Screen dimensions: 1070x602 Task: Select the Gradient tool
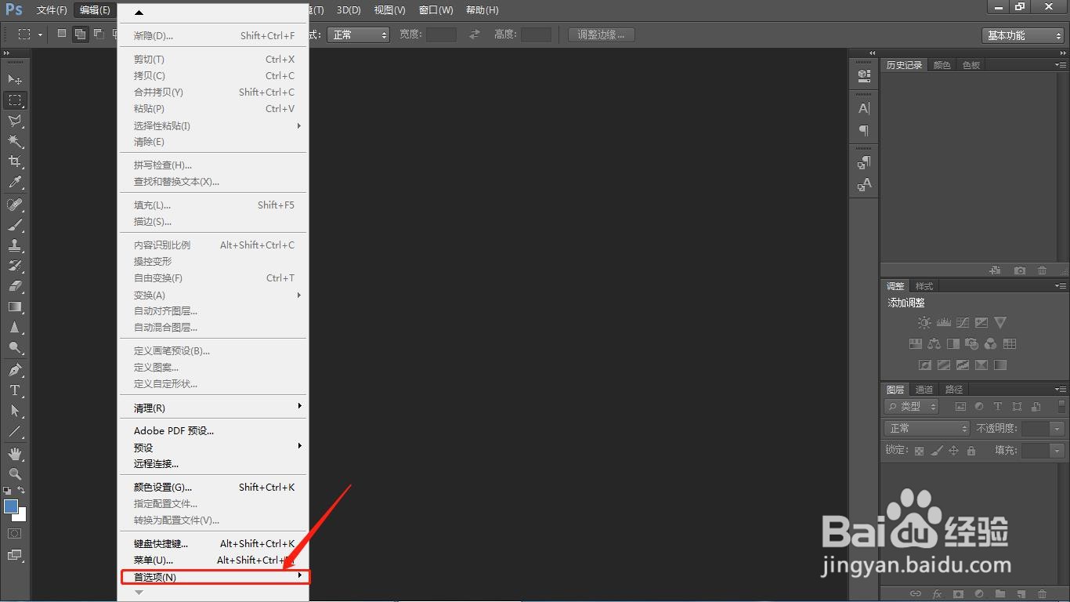15,306
